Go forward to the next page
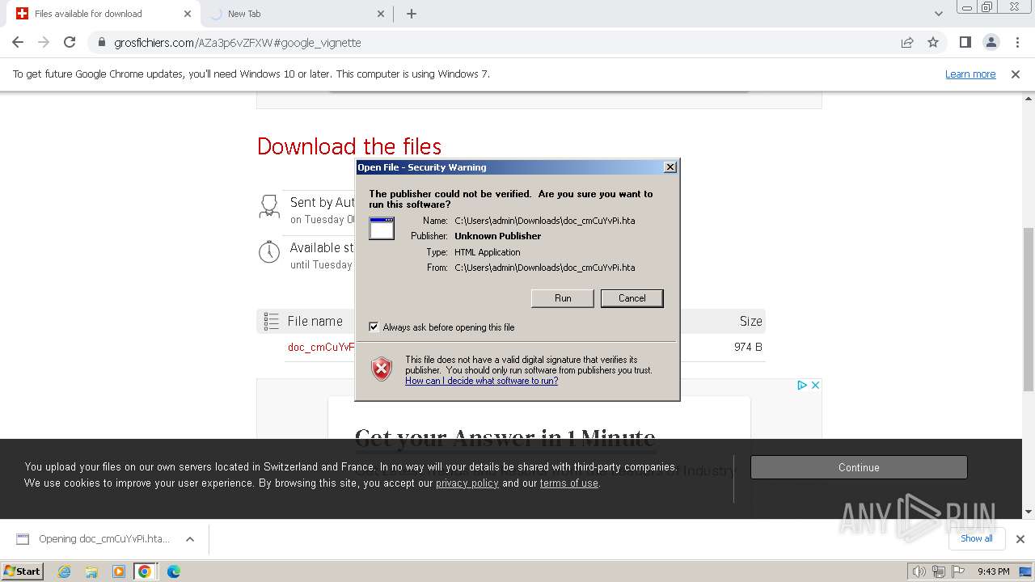Image resolution: width=1035 pixels, height=582 pixels. tap(44, 43)
